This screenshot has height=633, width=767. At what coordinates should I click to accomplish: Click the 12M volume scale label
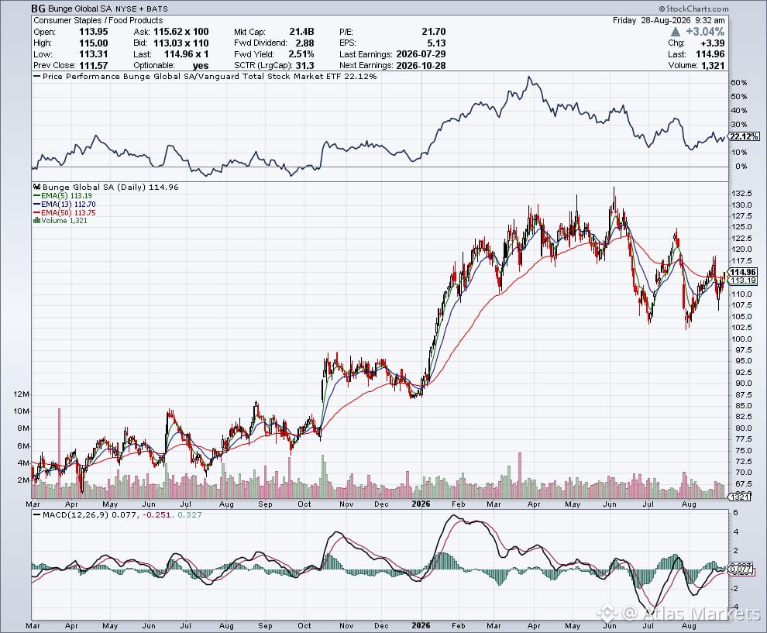[22, 394]
